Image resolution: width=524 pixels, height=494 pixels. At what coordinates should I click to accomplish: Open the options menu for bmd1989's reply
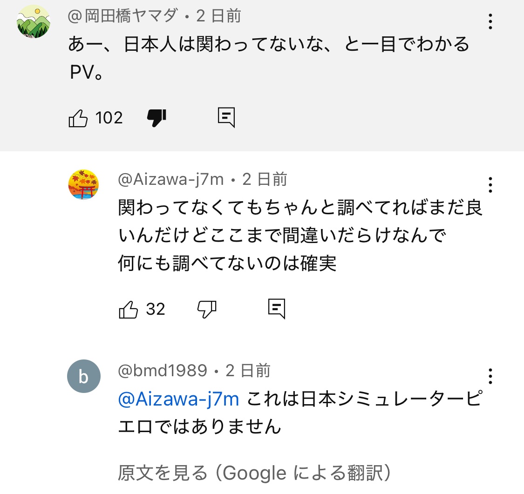tap(490, 376)
